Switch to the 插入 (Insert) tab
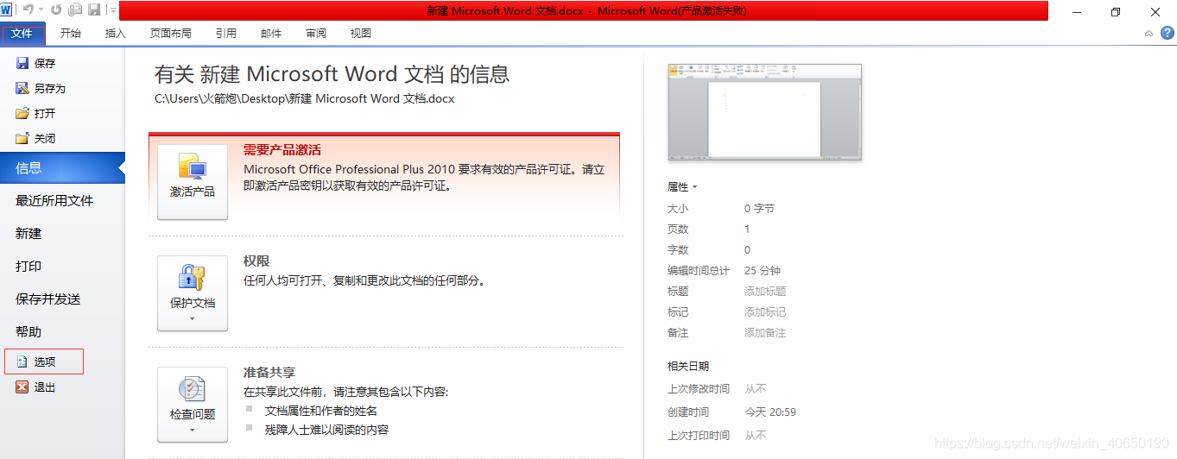The height and width of the screenshot is (459, 1177). coord(116,34)
